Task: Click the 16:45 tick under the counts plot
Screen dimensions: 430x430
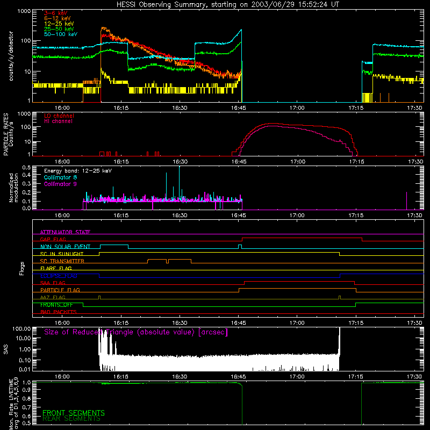Action: (x=239, y=108)
